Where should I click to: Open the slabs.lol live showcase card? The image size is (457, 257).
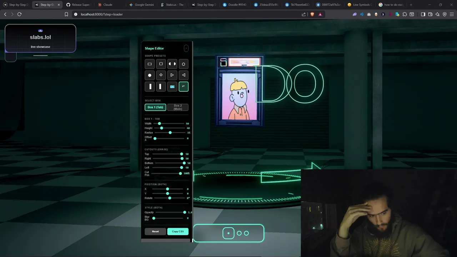tap(40, 38)
